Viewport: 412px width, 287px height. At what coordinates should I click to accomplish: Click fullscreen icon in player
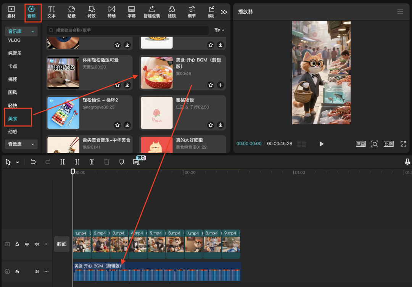click(x=403, y=144)
